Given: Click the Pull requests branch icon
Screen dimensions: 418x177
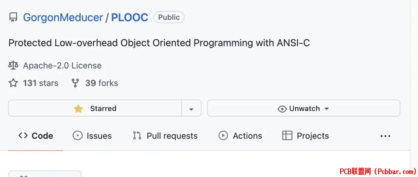Looking at the screenshot, I should 137,135.
